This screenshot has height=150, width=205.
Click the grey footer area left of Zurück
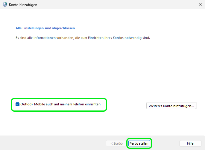54,143
